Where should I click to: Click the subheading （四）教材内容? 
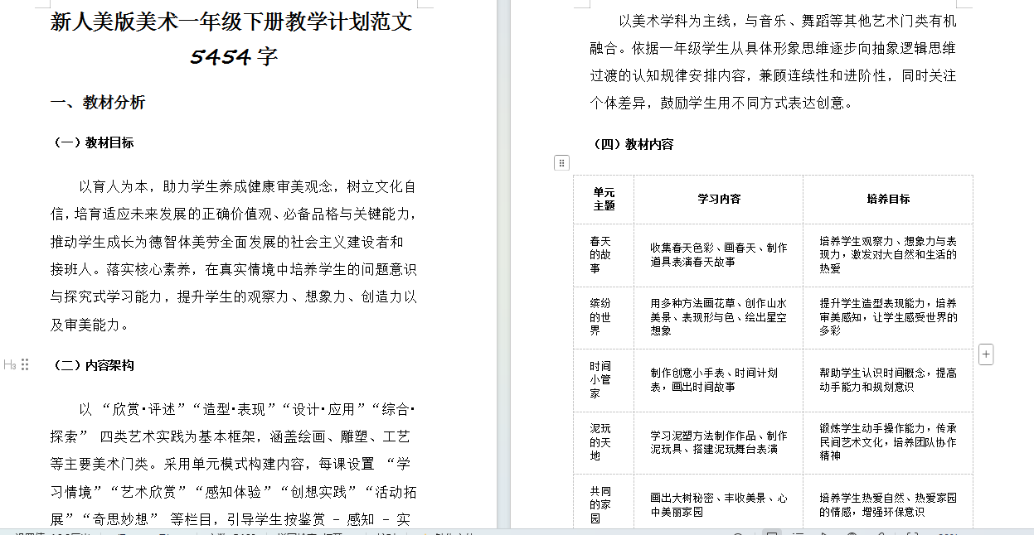click(632, 144)
